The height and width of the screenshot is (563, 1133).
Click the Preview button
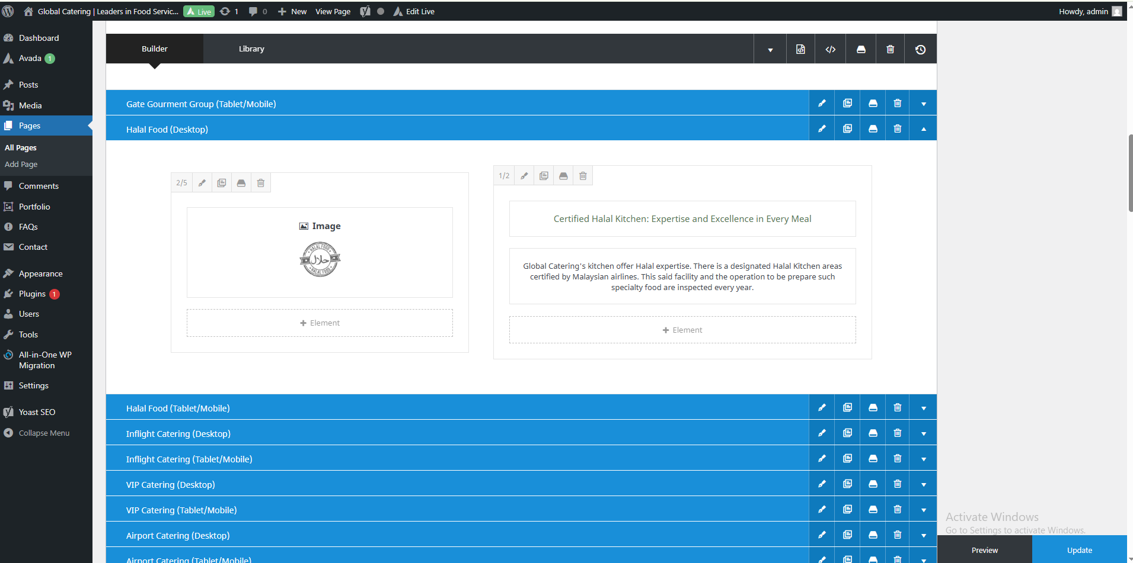point(984,550)
